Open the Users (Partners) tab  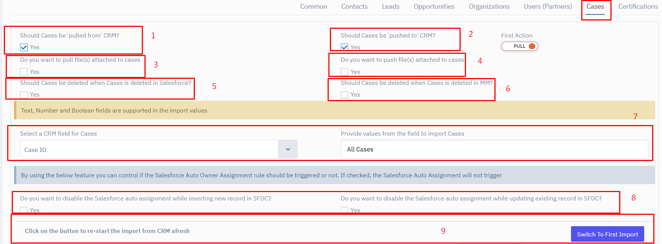pyautogui.click(x=548, y=6)
